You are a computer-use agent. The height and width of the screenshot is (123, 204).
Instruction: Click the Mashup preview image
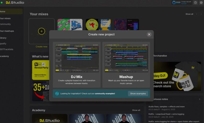(x=126, y=58)
